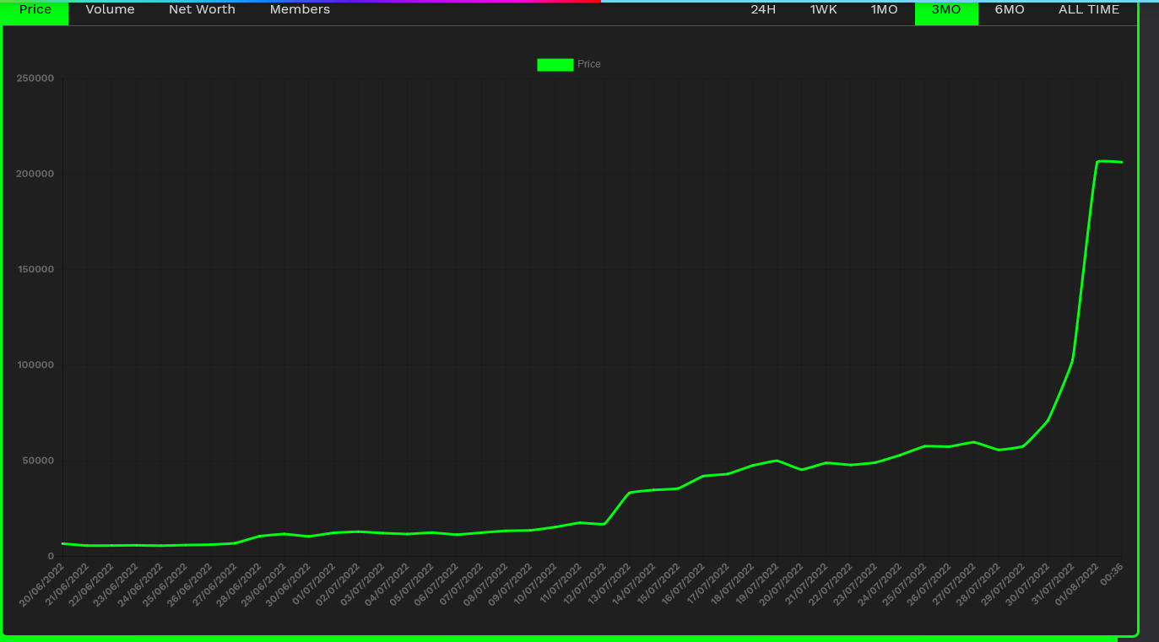This screenshot has width=1159, height=642.
Task: Open the Volume tab
Action: [110, 10]
